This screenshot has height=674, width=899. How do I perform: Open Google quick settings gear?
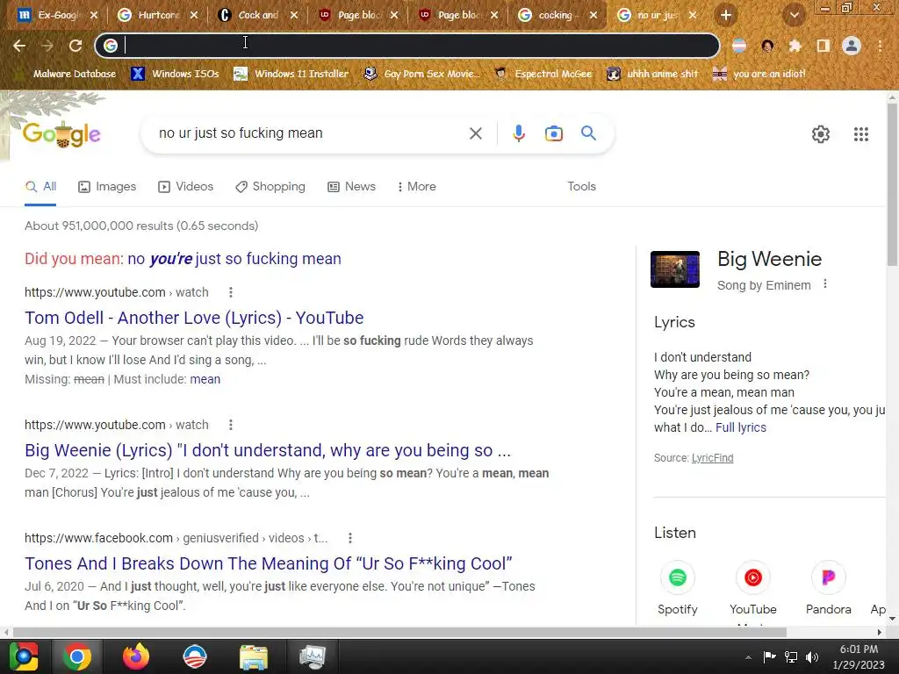pos(821,134)
